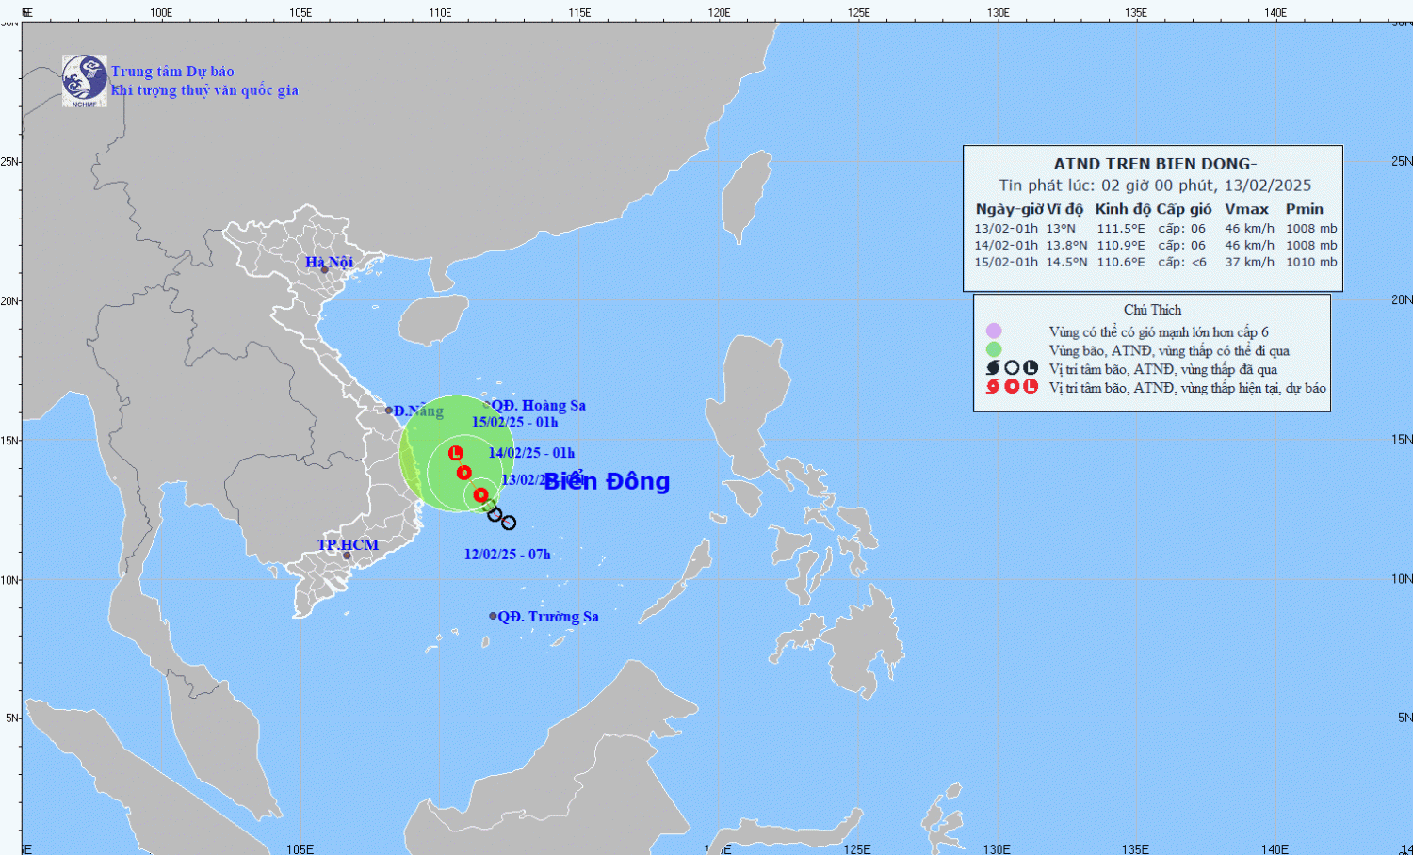
Task: Click the red black-storm symbol in the legend
Action: click(993, 387)
